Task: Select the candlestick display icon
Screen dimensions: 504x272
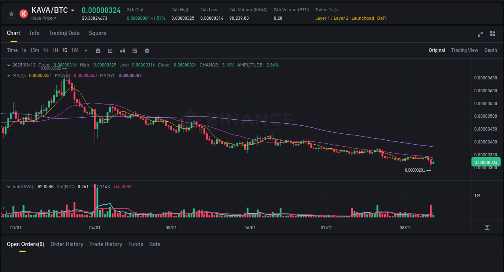Action: click(122, 50)
